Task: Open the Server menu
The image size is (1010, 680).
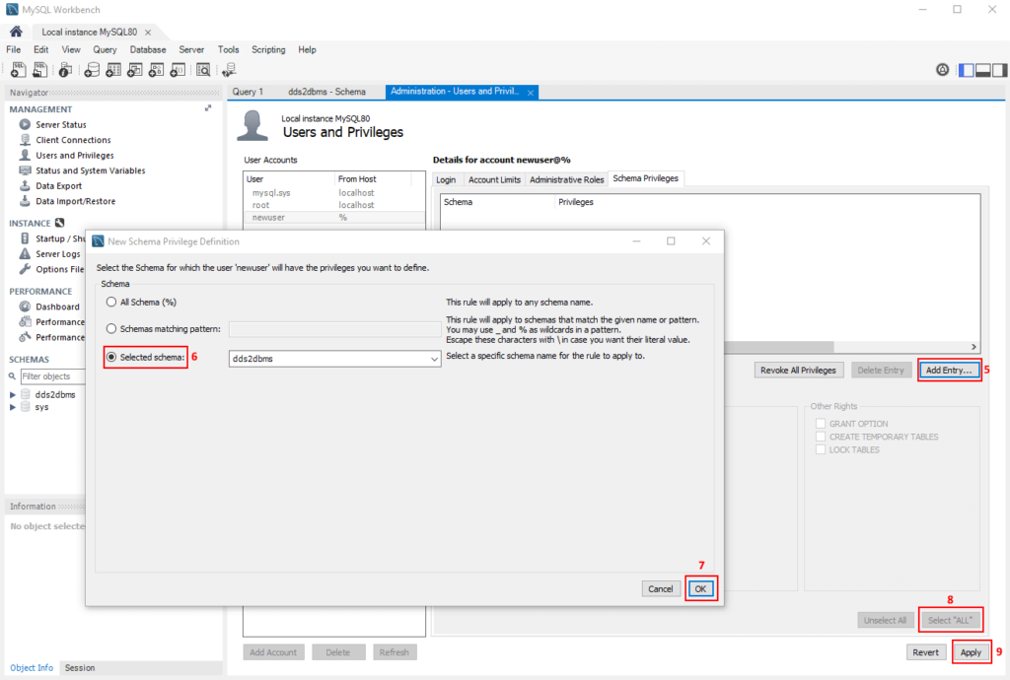Action: [191, 49]
